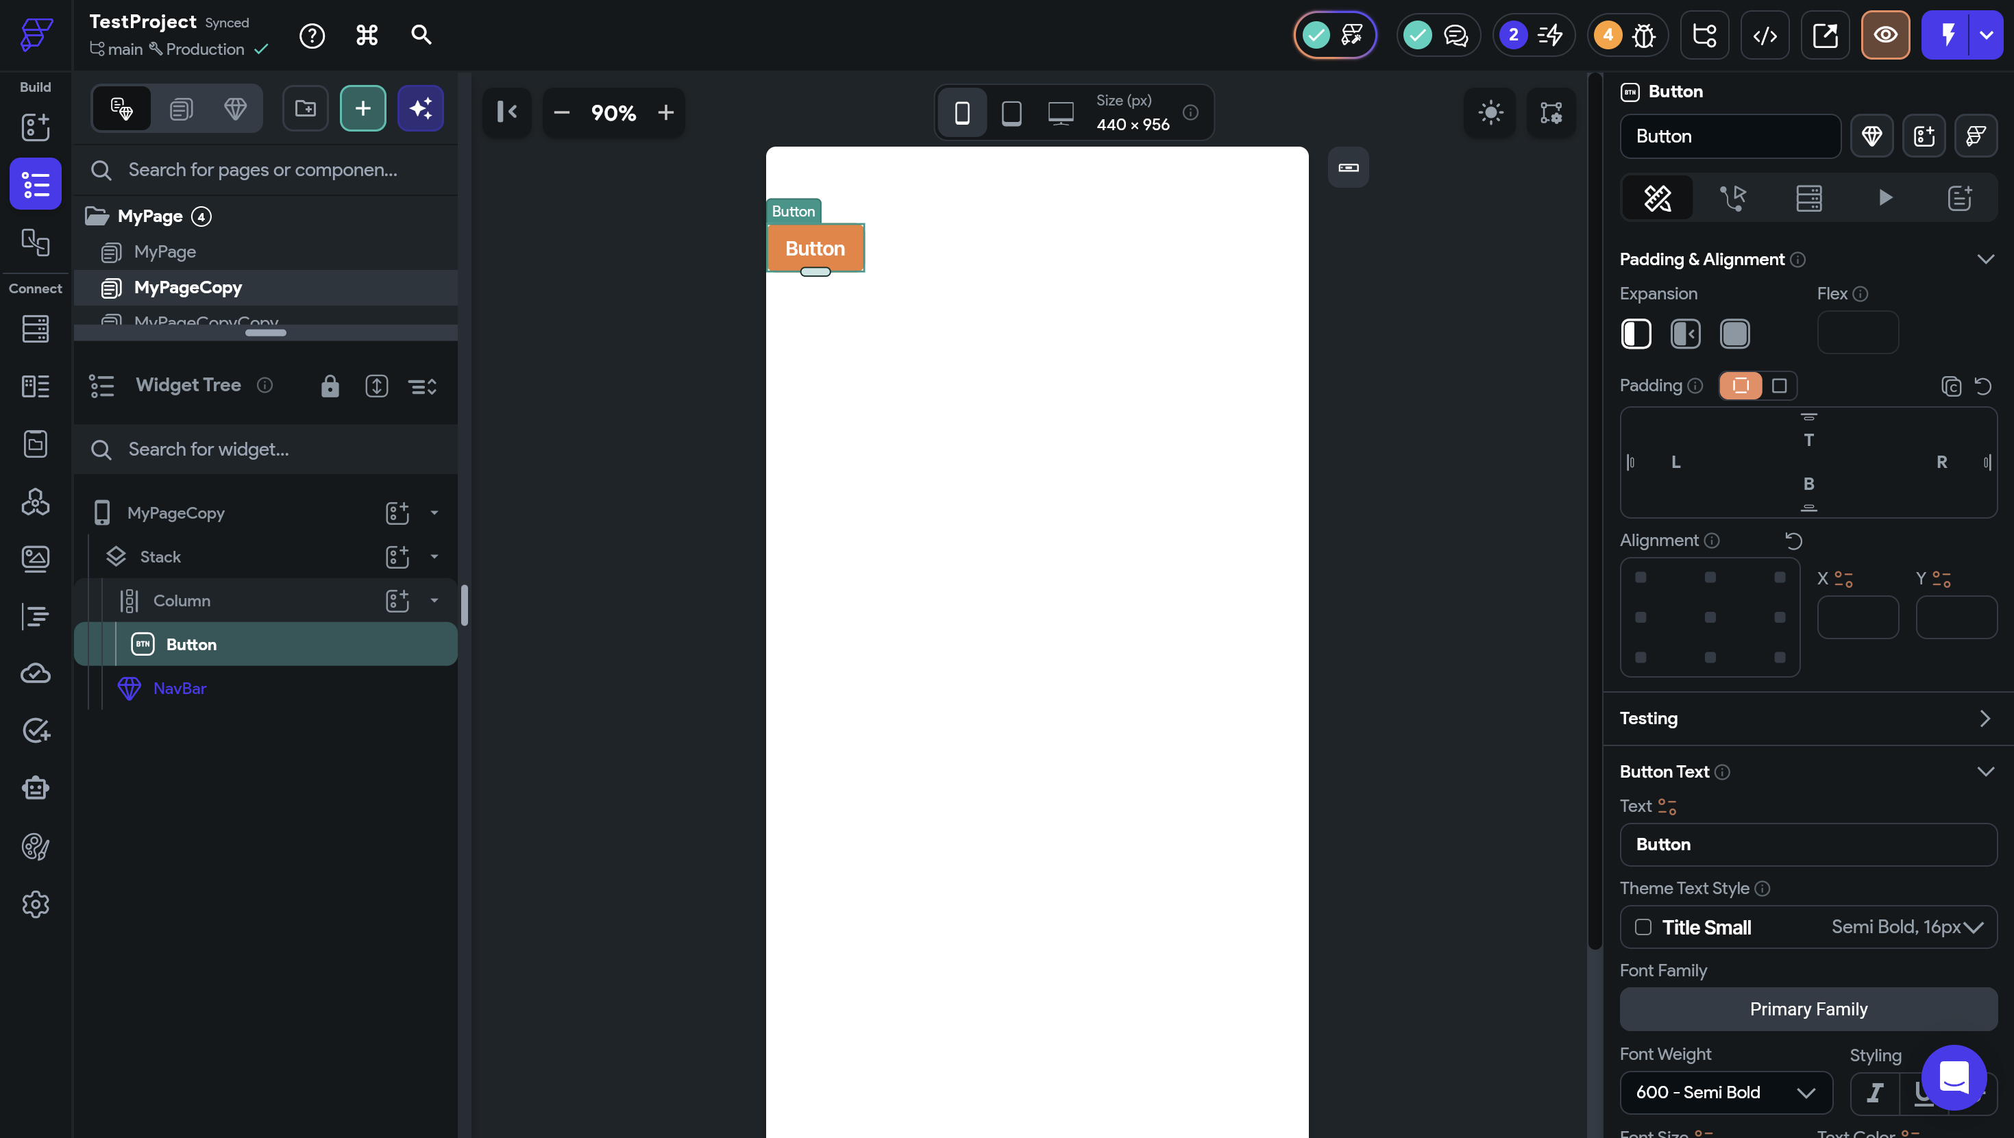
Task: Click the preview mode eye button
Action: pyautogui.click(x=1885, y=35)
